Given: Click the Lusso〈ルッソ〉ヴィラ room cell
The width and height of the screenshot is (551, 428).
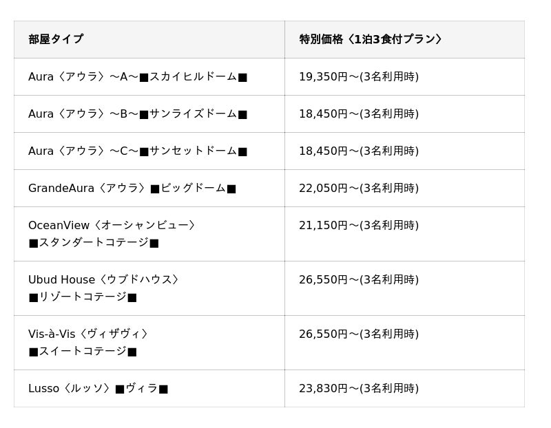Looking at the screenshot, I should click(98, 388).
